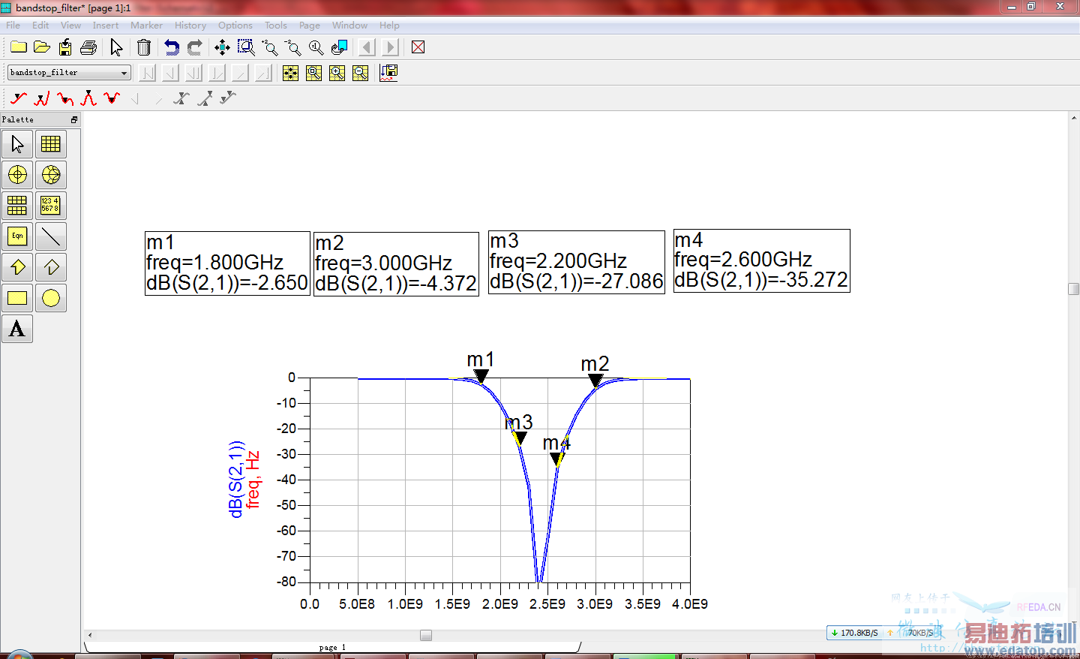Pick the rectangular plot from Palette
This screenshot has height=659, width=1080.
point(51,144)
